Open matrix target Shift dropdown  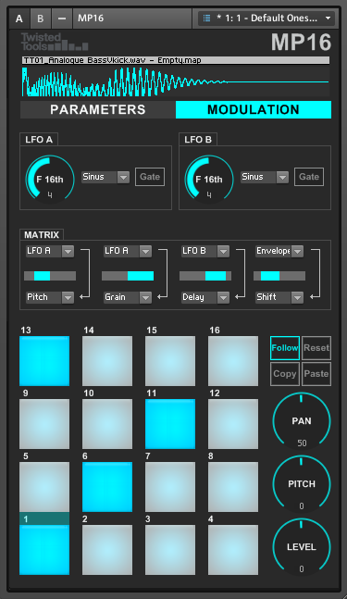tap(279, 297)
